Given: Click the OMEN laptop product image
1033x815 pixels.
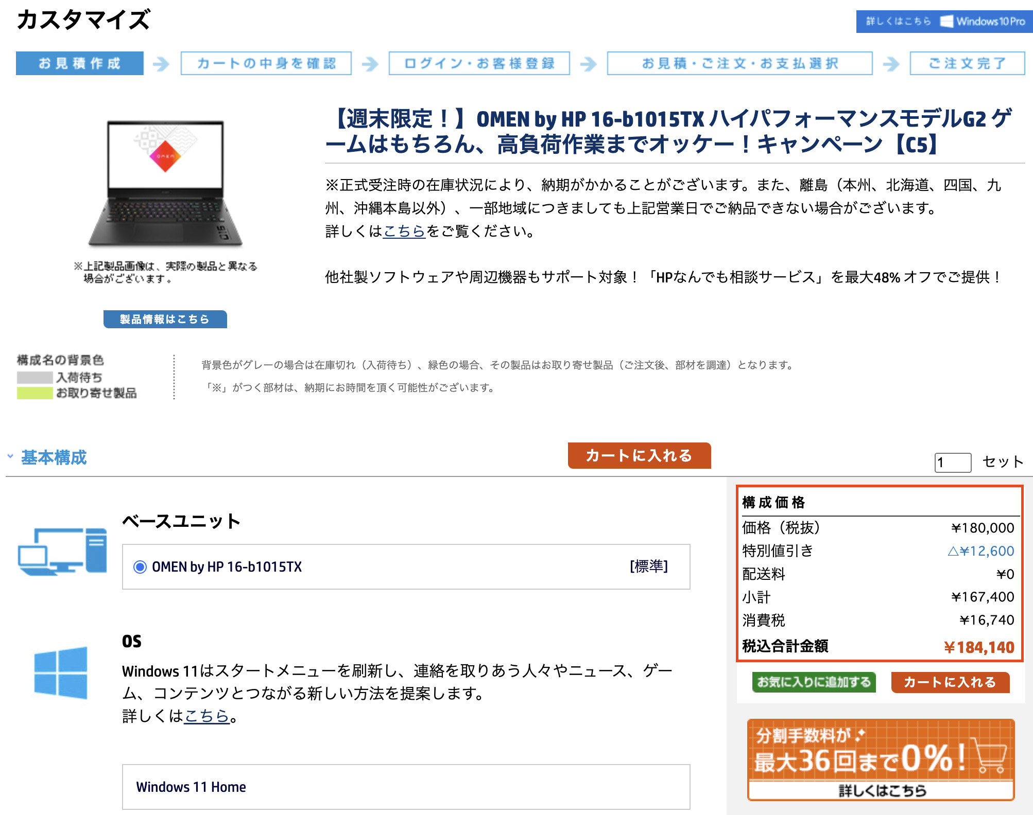Looking at the screenshot, I should [165, 183].
